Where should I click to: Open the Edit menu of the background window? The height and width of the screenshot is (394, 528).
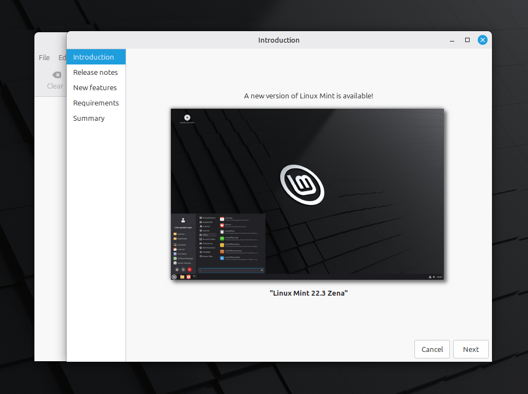point(62,57)
